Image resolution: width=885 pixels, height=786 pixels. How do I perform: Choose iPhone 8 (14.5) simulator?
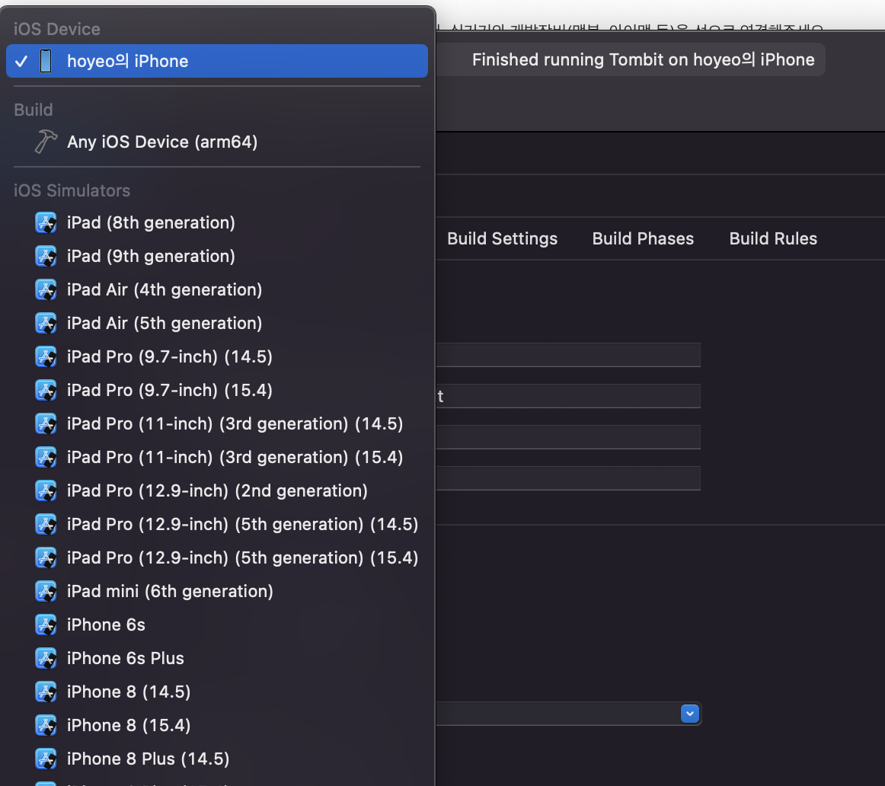(x=217, y=692)
